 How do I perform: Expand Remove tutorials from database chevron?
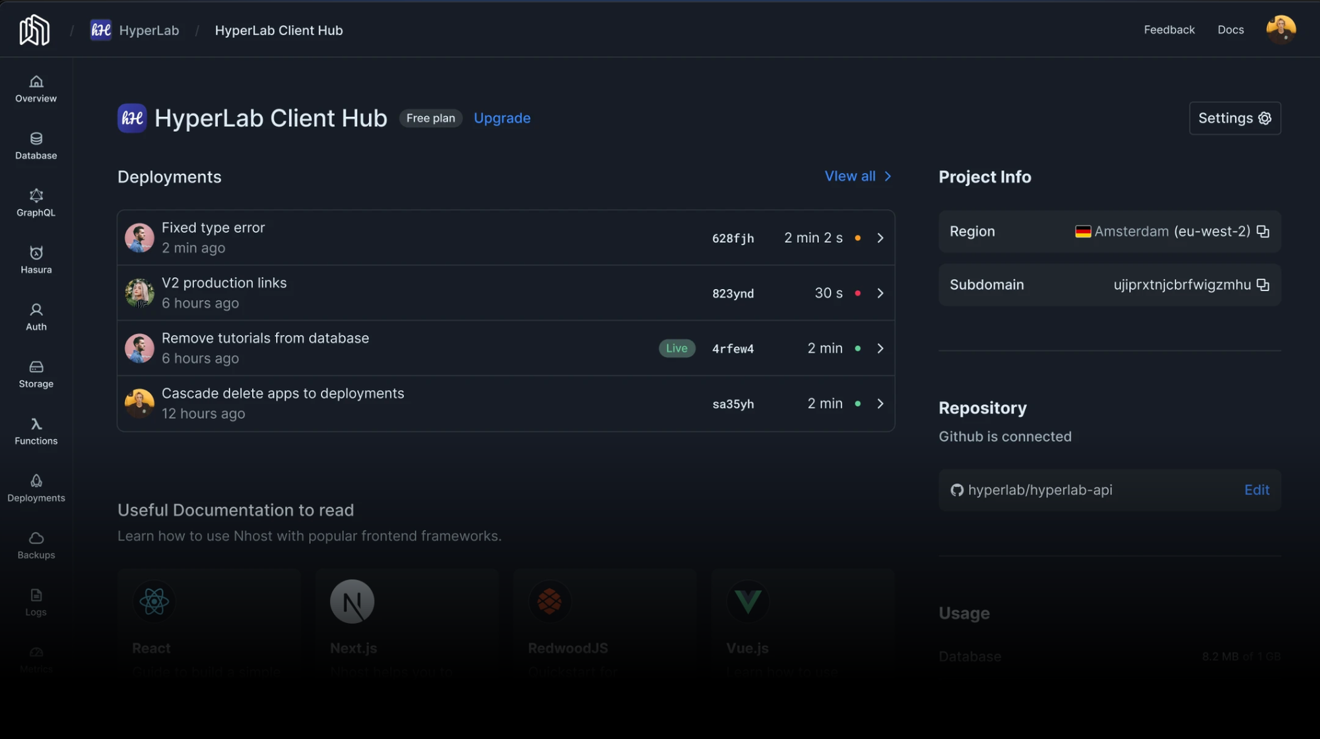[880, 348]
